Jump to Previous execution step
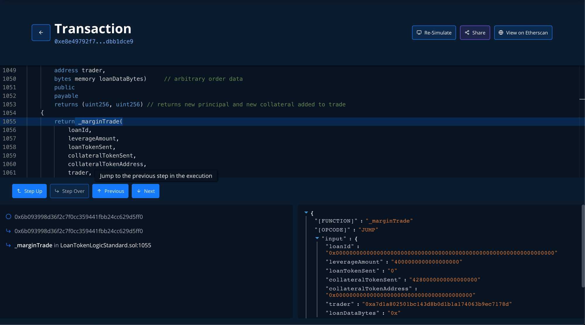 pyautogui.click(x=110, y=191)
